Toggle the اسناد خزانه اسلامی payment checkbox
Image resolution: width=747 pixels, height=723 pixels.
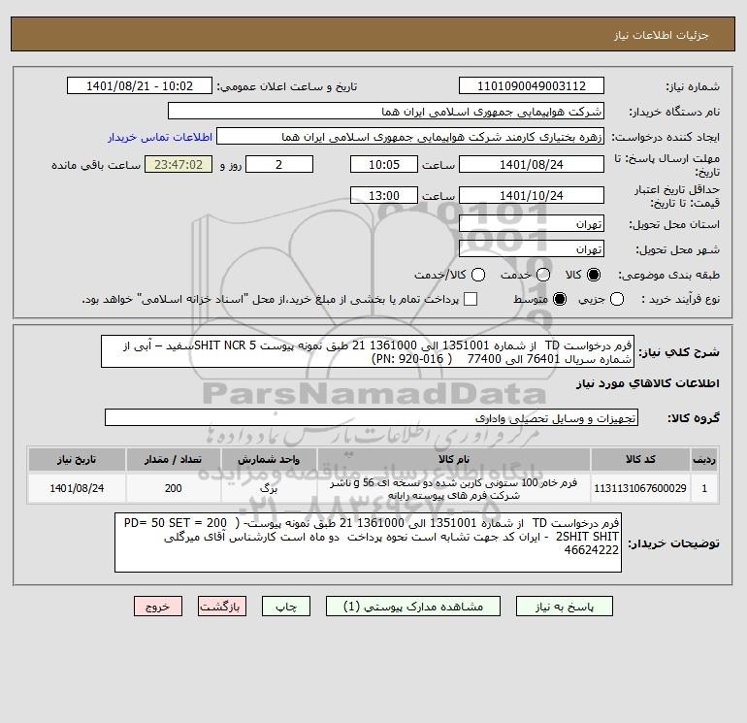point(471,299)
